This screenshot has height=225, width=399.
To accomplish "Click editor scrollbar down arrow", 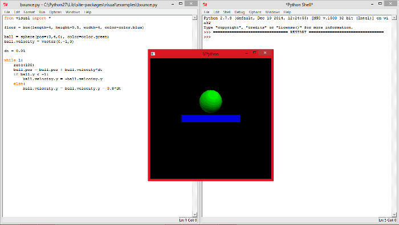I will [195, 215].
